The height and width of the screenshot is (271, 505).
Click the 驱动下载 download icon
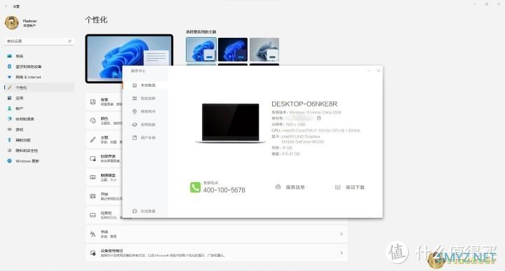click(x=337, y=187)
